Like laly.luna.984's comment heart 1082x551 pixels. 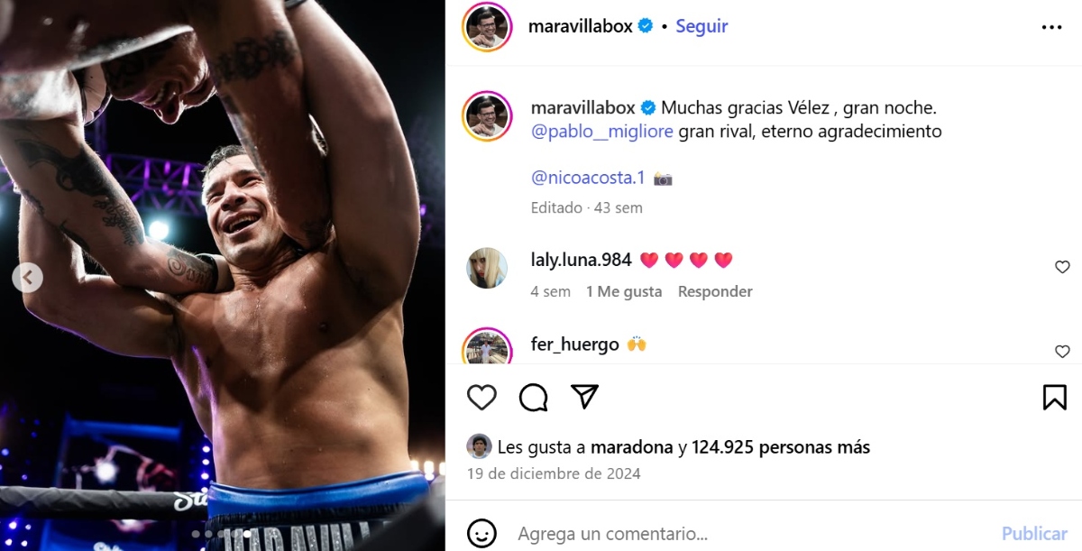pos(1062,267)
